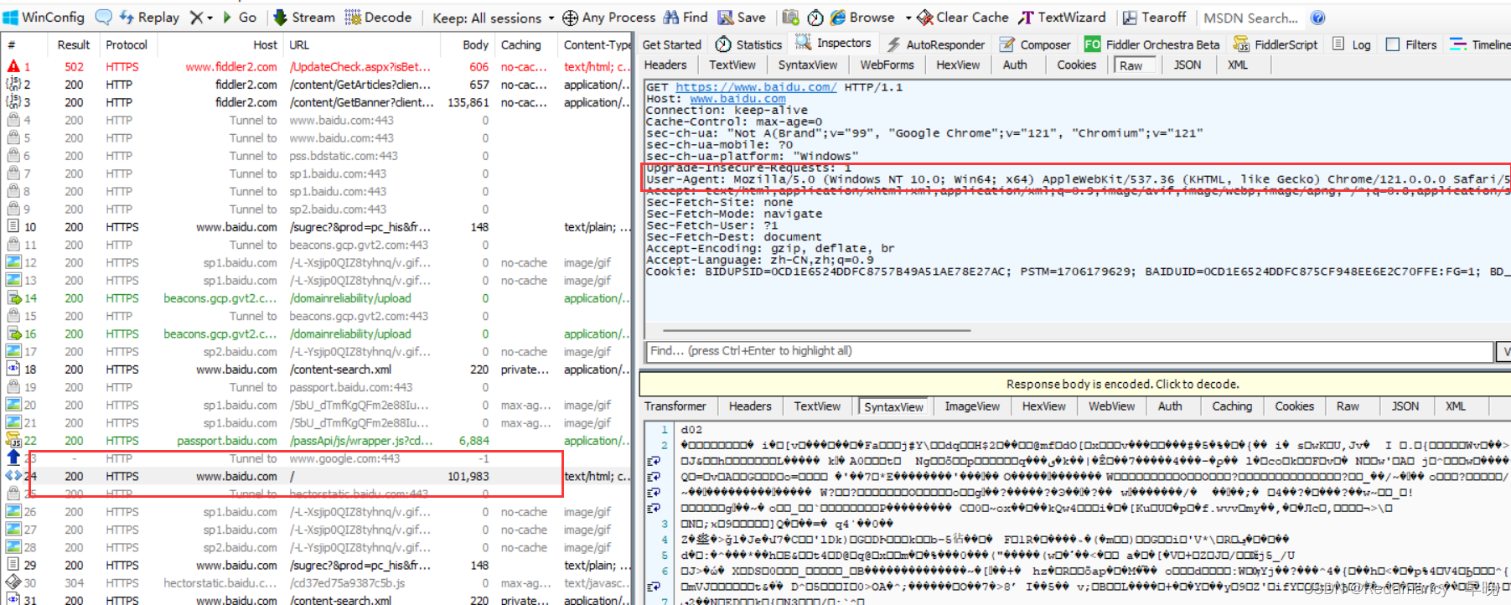Sort sessions by Result column
This screenshot has height=605, width=1511.
point(73,44)
